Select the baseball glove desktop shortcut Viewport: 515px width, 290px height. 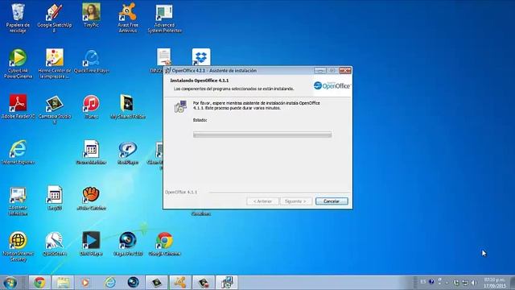click(91, 198)
